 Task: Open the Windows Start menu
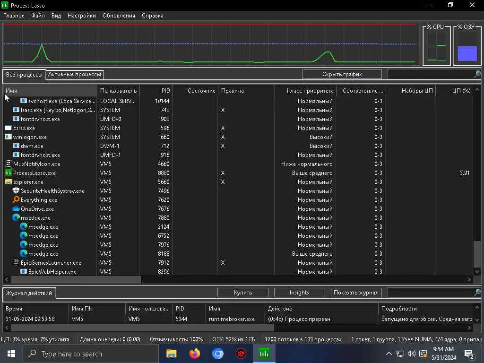(x=11, y=354)
